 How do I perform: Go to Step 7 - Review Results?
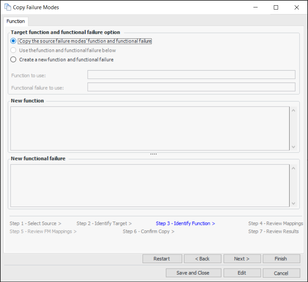(273, 232)
